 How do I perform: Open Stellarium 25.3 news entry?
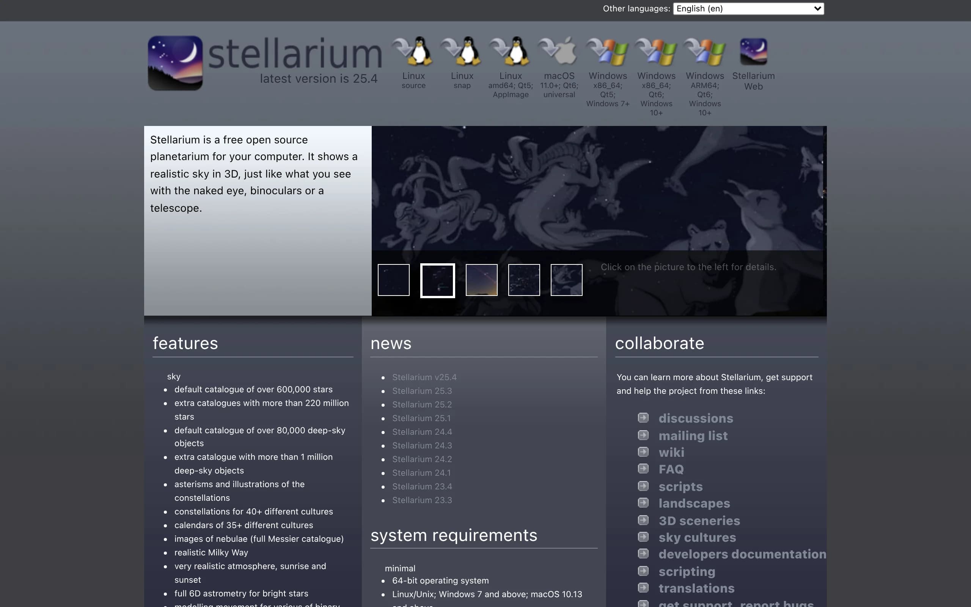pos(422,391)
